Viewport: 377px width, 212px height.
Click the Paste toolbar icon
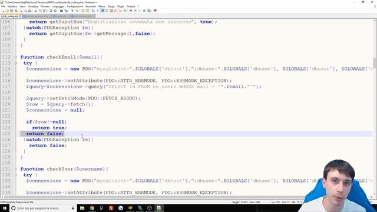point(45,11)
